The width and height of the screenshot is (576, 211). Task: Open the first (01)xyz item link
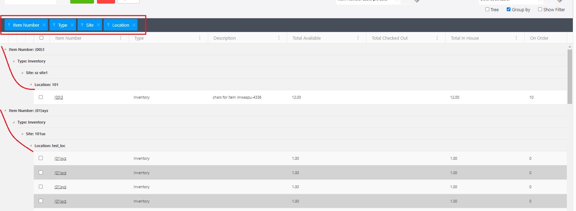60,158
